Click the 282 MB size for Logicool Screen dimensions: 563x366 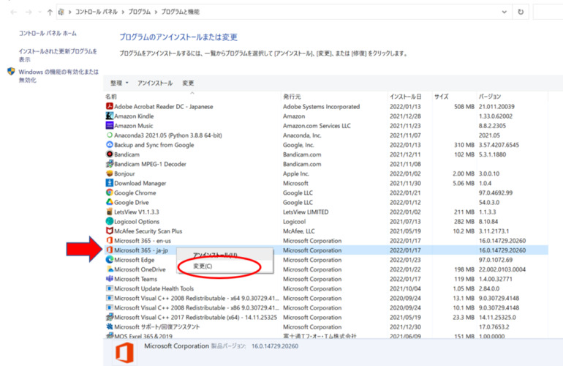pyautogui.click(x=464, y=222)
